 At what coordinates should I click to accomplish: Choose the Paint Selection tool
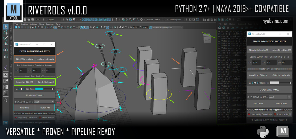[6, 38]
